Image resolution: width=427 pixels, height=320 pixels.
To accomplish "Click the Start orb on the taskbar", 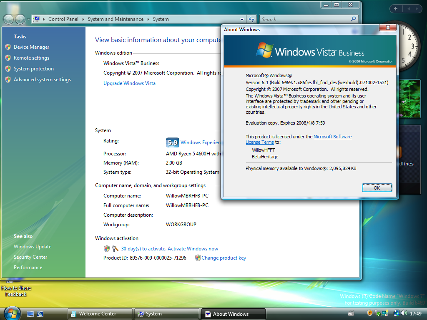I will pos(12,313).
